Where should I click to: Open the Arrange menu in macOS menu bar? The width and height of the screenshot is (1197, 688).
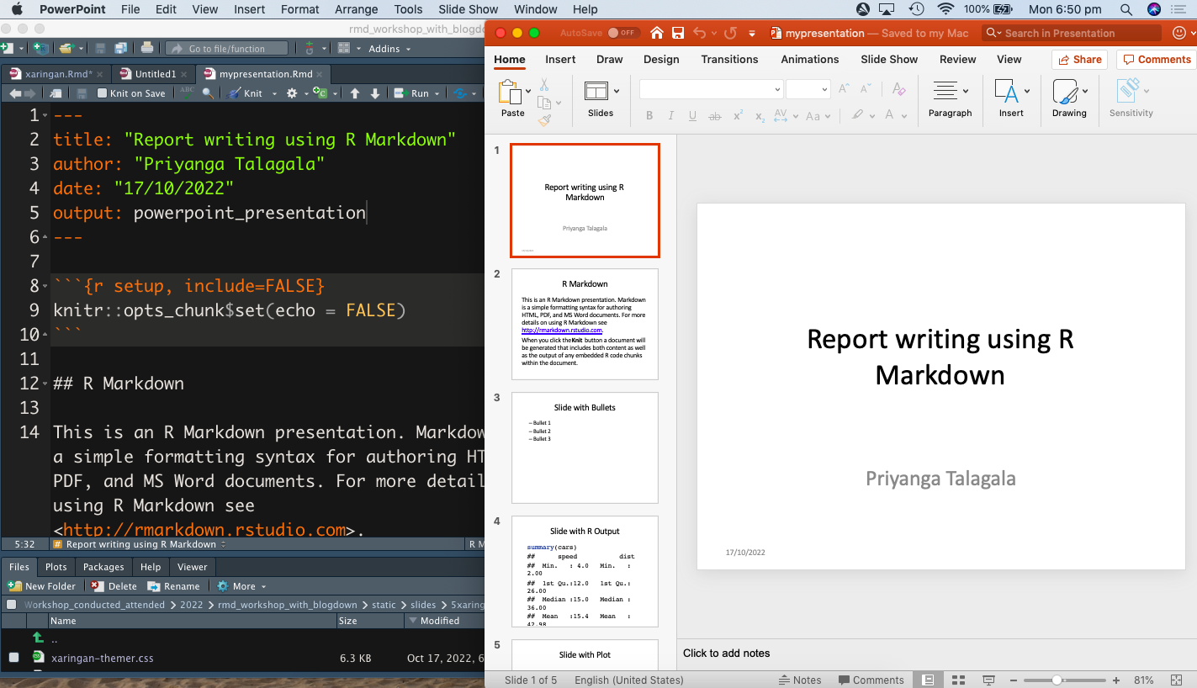point(357,9)
